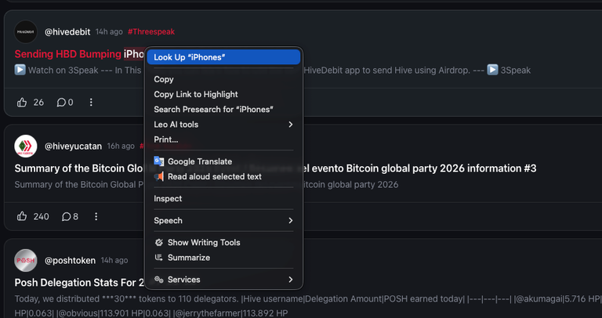
Task: Like the hiveyucatan post with 240 likes
Action: tap(22, 216)
